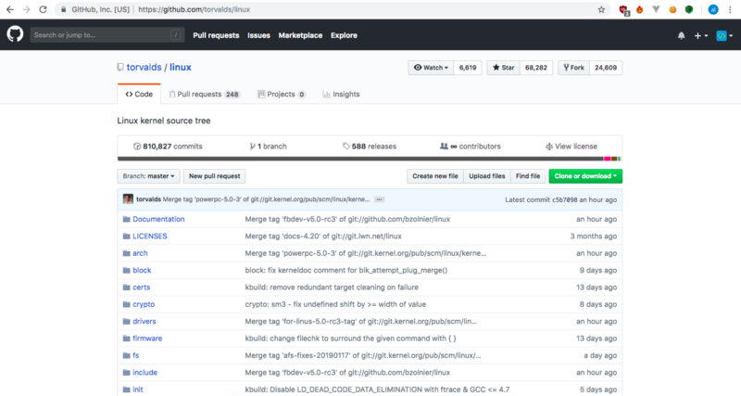
Task: Click the flame extension icon
Action: (640, 9)
